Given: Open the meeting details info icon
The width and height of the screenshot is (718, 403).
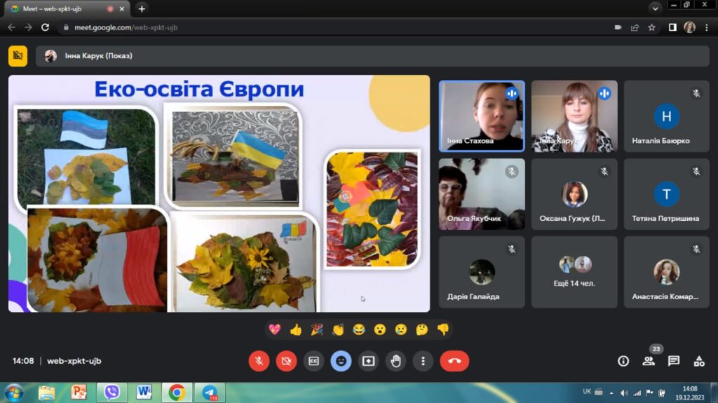Looking at the screenshot, I should point(623,361).
